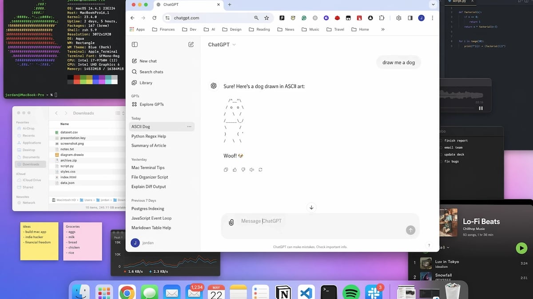Play the Lo-Fi Beats playlist in Spotify
The width and height of the screenshot is (533, 299).
(x=521, y=248)
